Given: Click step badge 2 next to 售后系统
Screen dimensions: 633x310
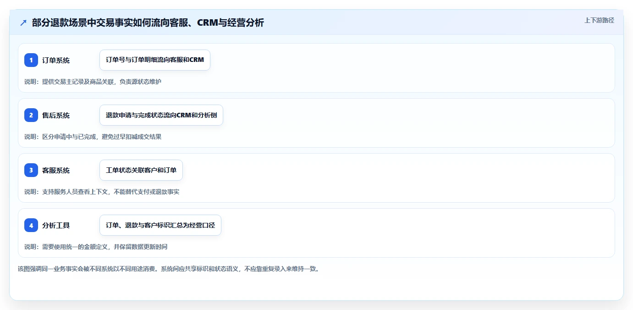Looking at the screenshot, I should (x=31, y=115).
